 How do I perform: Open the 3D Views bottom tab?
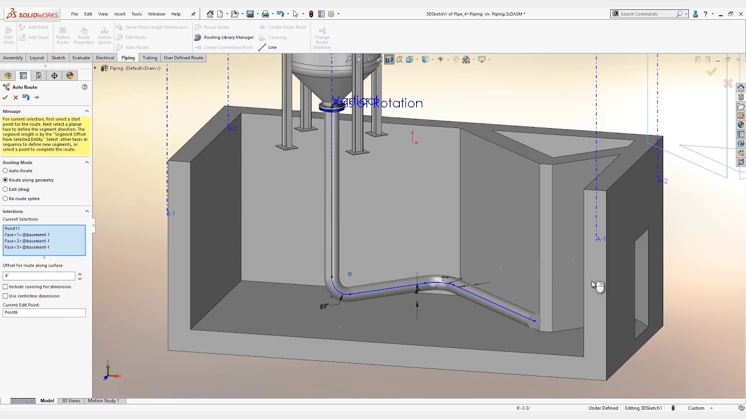pyautogui.click(x=71, y=401)
